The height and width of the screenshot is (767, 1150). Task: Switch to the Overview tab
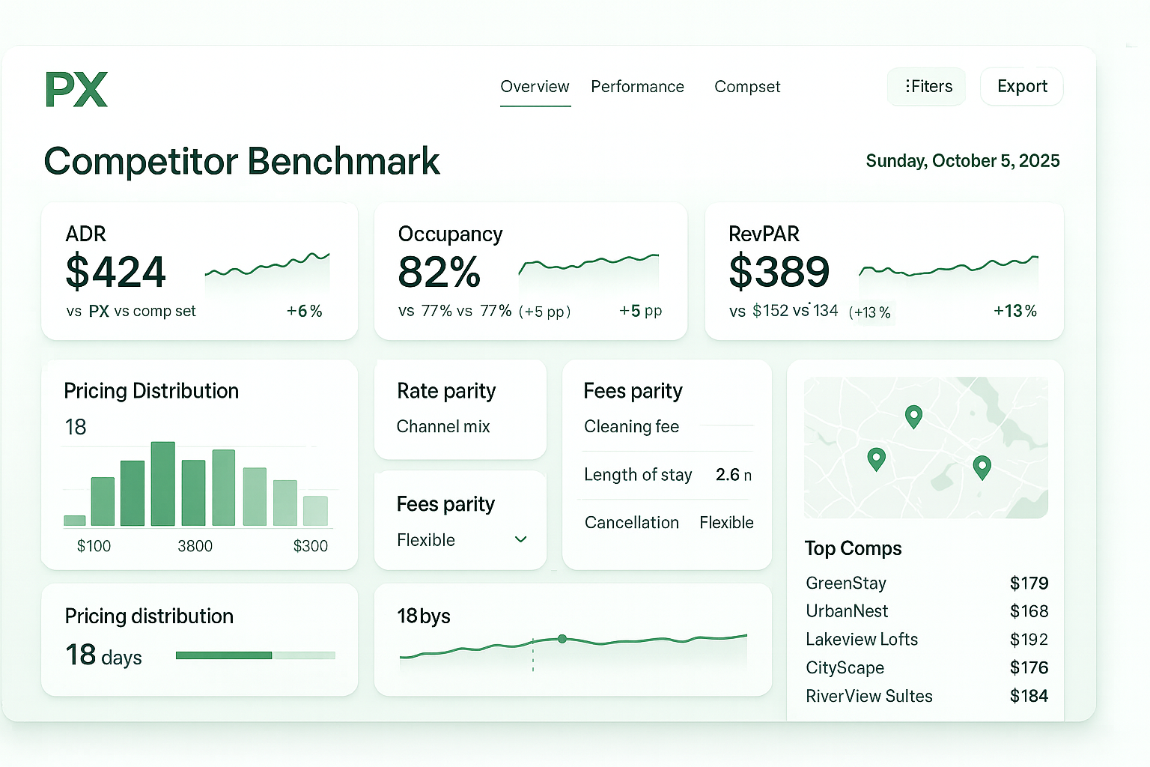click(535, 87)
